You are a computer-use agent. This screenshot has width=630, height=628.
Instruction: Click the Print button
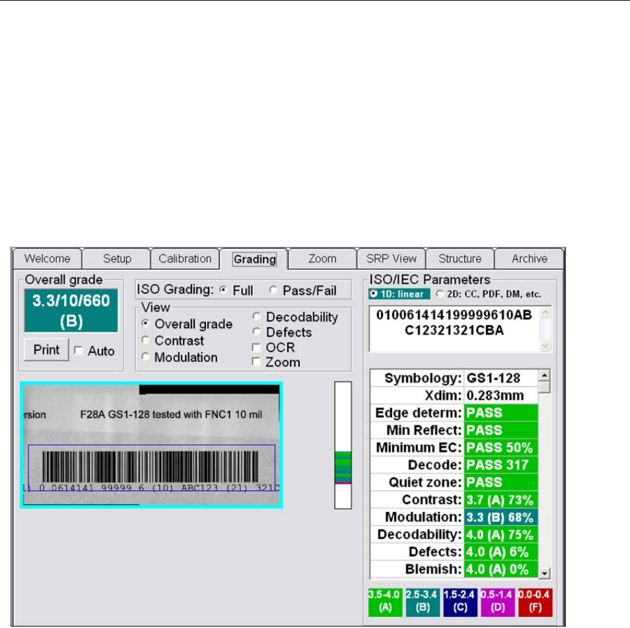tap(46, 350)
